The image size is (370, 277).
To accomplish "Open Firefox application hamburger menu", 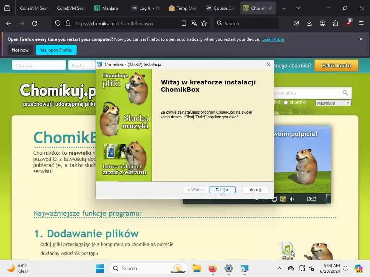I will pyautogui.click(x=361, y=23).
